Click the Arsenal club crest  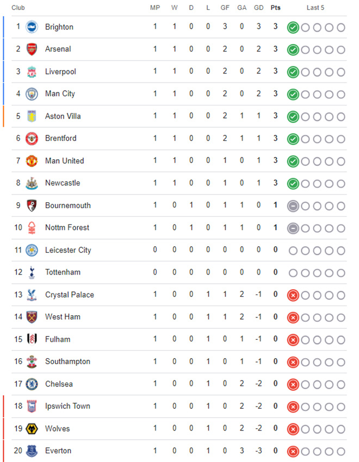pyautogui.click(x=32, y=49)
